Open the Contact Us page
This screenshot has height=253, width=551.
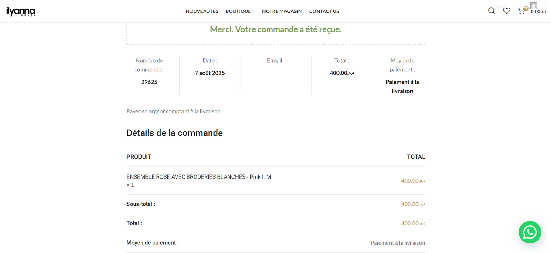(324, 11)
